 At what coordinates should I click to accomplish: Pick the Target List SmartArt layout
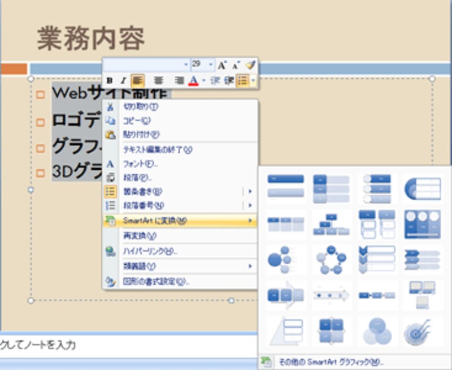pyautogui.click(x=422, y=331)
